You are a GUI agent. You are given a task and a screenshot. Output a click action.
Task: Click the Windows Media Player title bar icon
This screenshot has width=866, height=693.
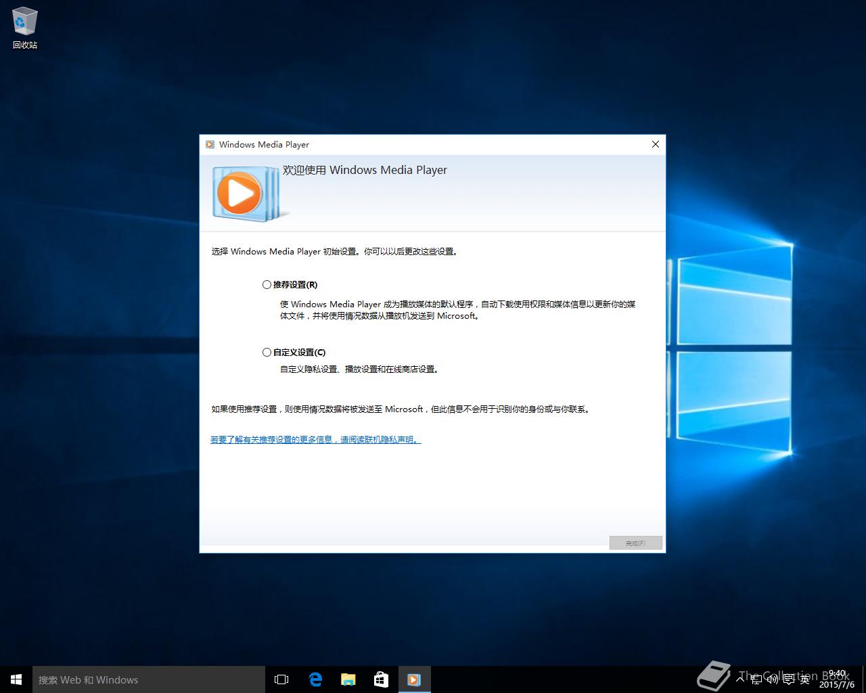[x=210, y=144]
